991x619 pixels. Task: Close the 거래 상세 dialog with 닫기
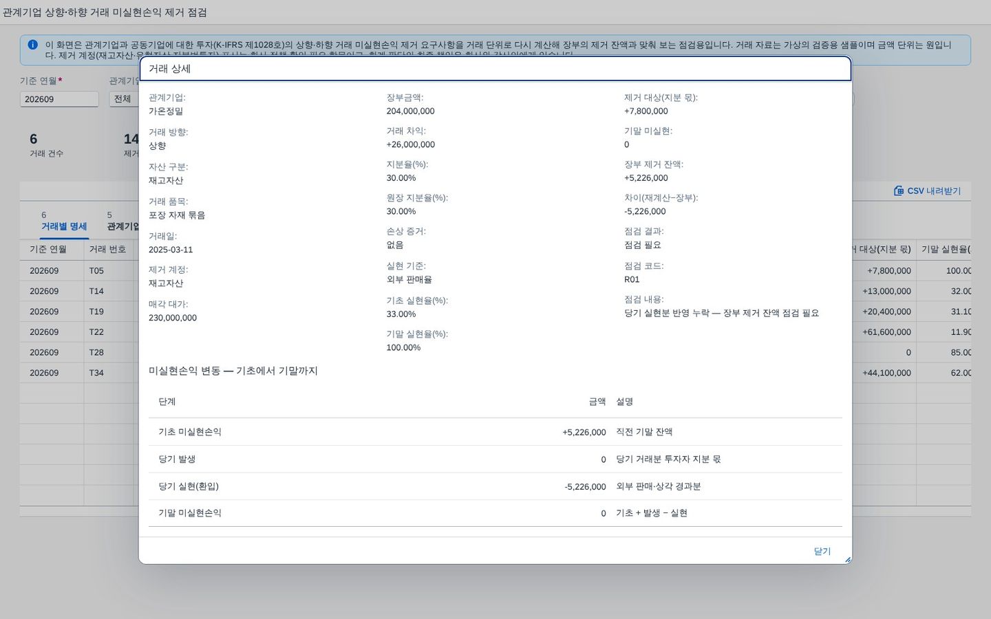click(822, 551)
